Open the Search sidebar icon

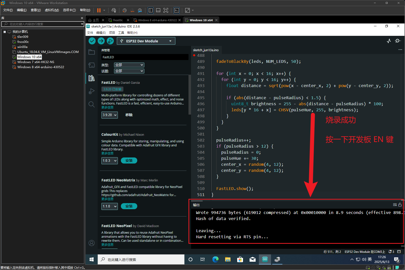click(x=92, y=104)
